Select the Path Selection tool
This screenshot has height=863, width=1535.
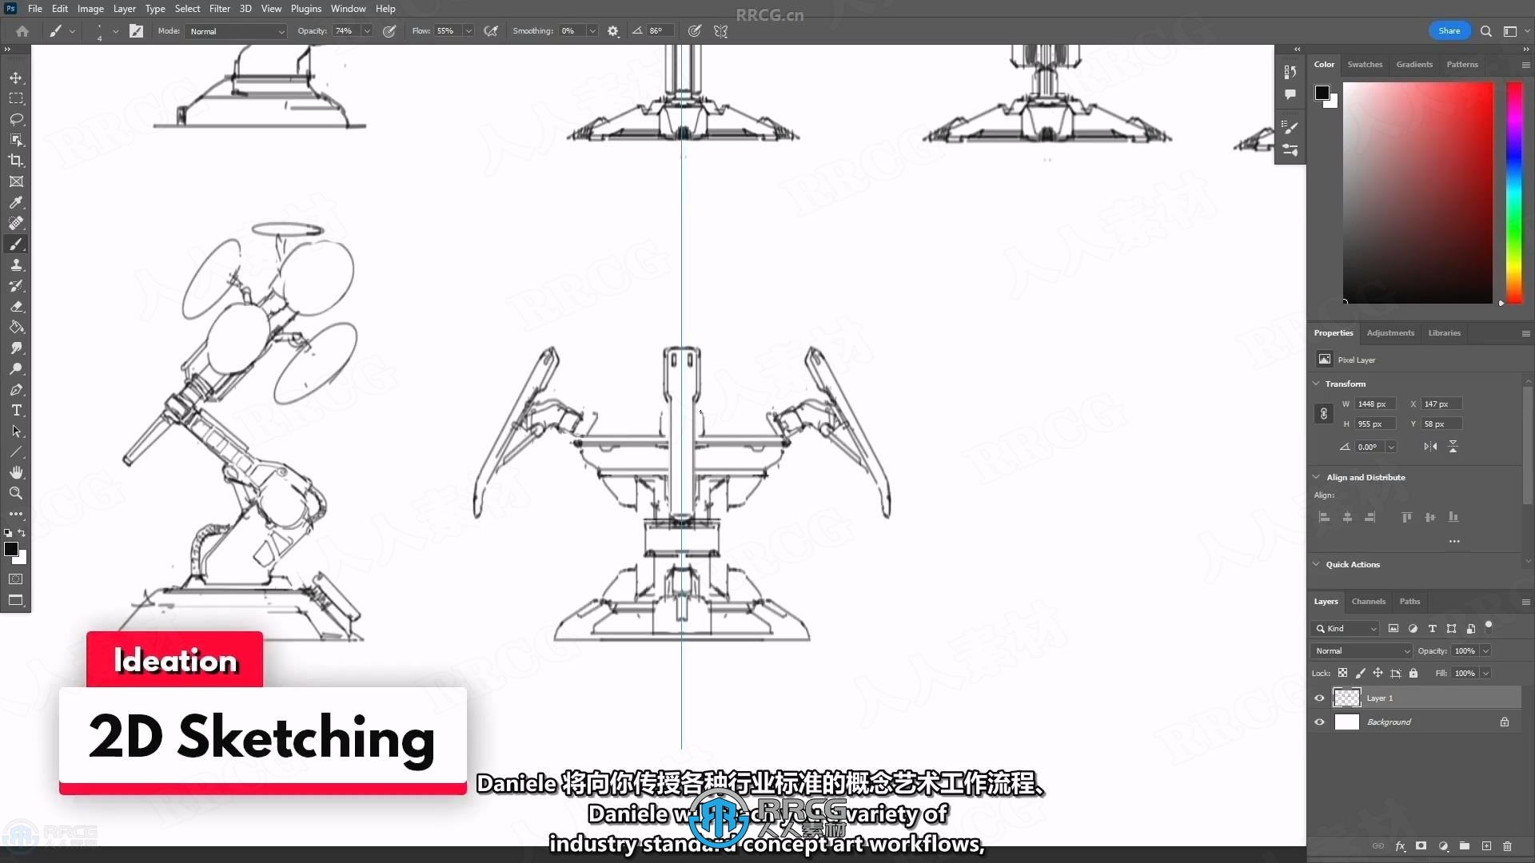click(16, 431)
